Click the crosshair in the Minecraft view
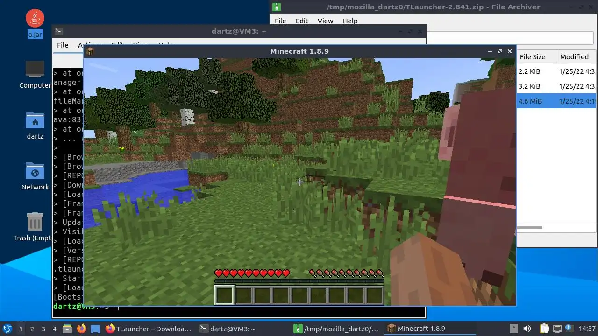 coord(299,182)
